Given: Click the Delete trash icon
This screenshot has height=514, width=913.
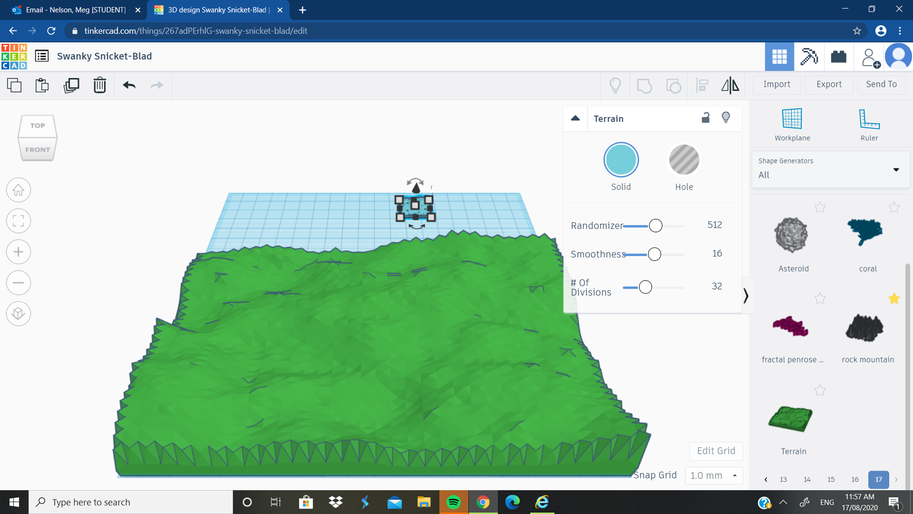Looking at the screenshot, I should click(x=99, y=85).
